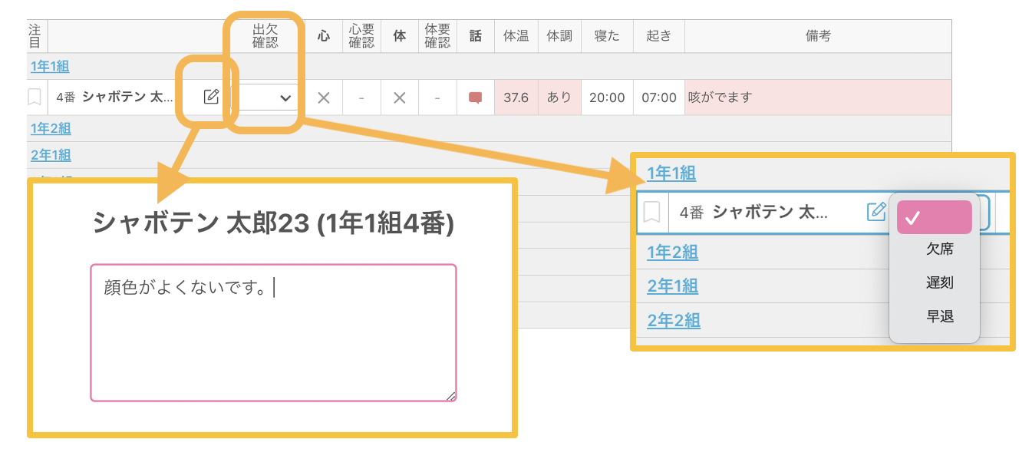This screenshot has height=449, width=1032.
Task: Click student name 4番 シャボテン 太... in main table
Action: (x=115, y=97)
